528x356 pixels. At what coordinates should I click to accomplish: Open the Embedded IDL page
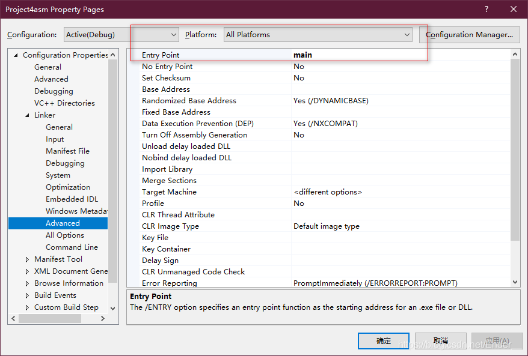coord(72,199)
